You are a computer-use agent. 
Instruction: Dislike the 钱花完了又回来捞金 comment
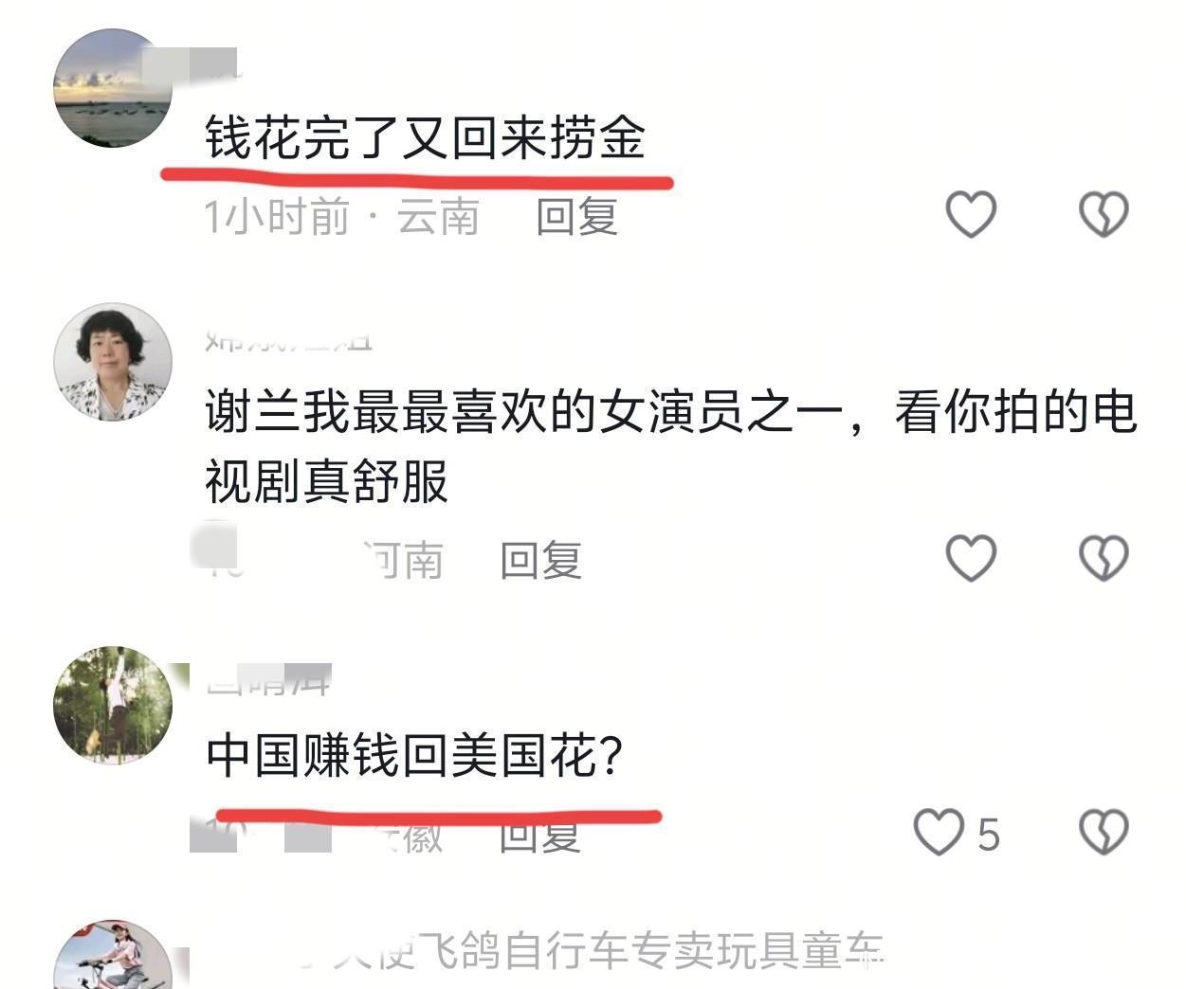coord(1104,214)
